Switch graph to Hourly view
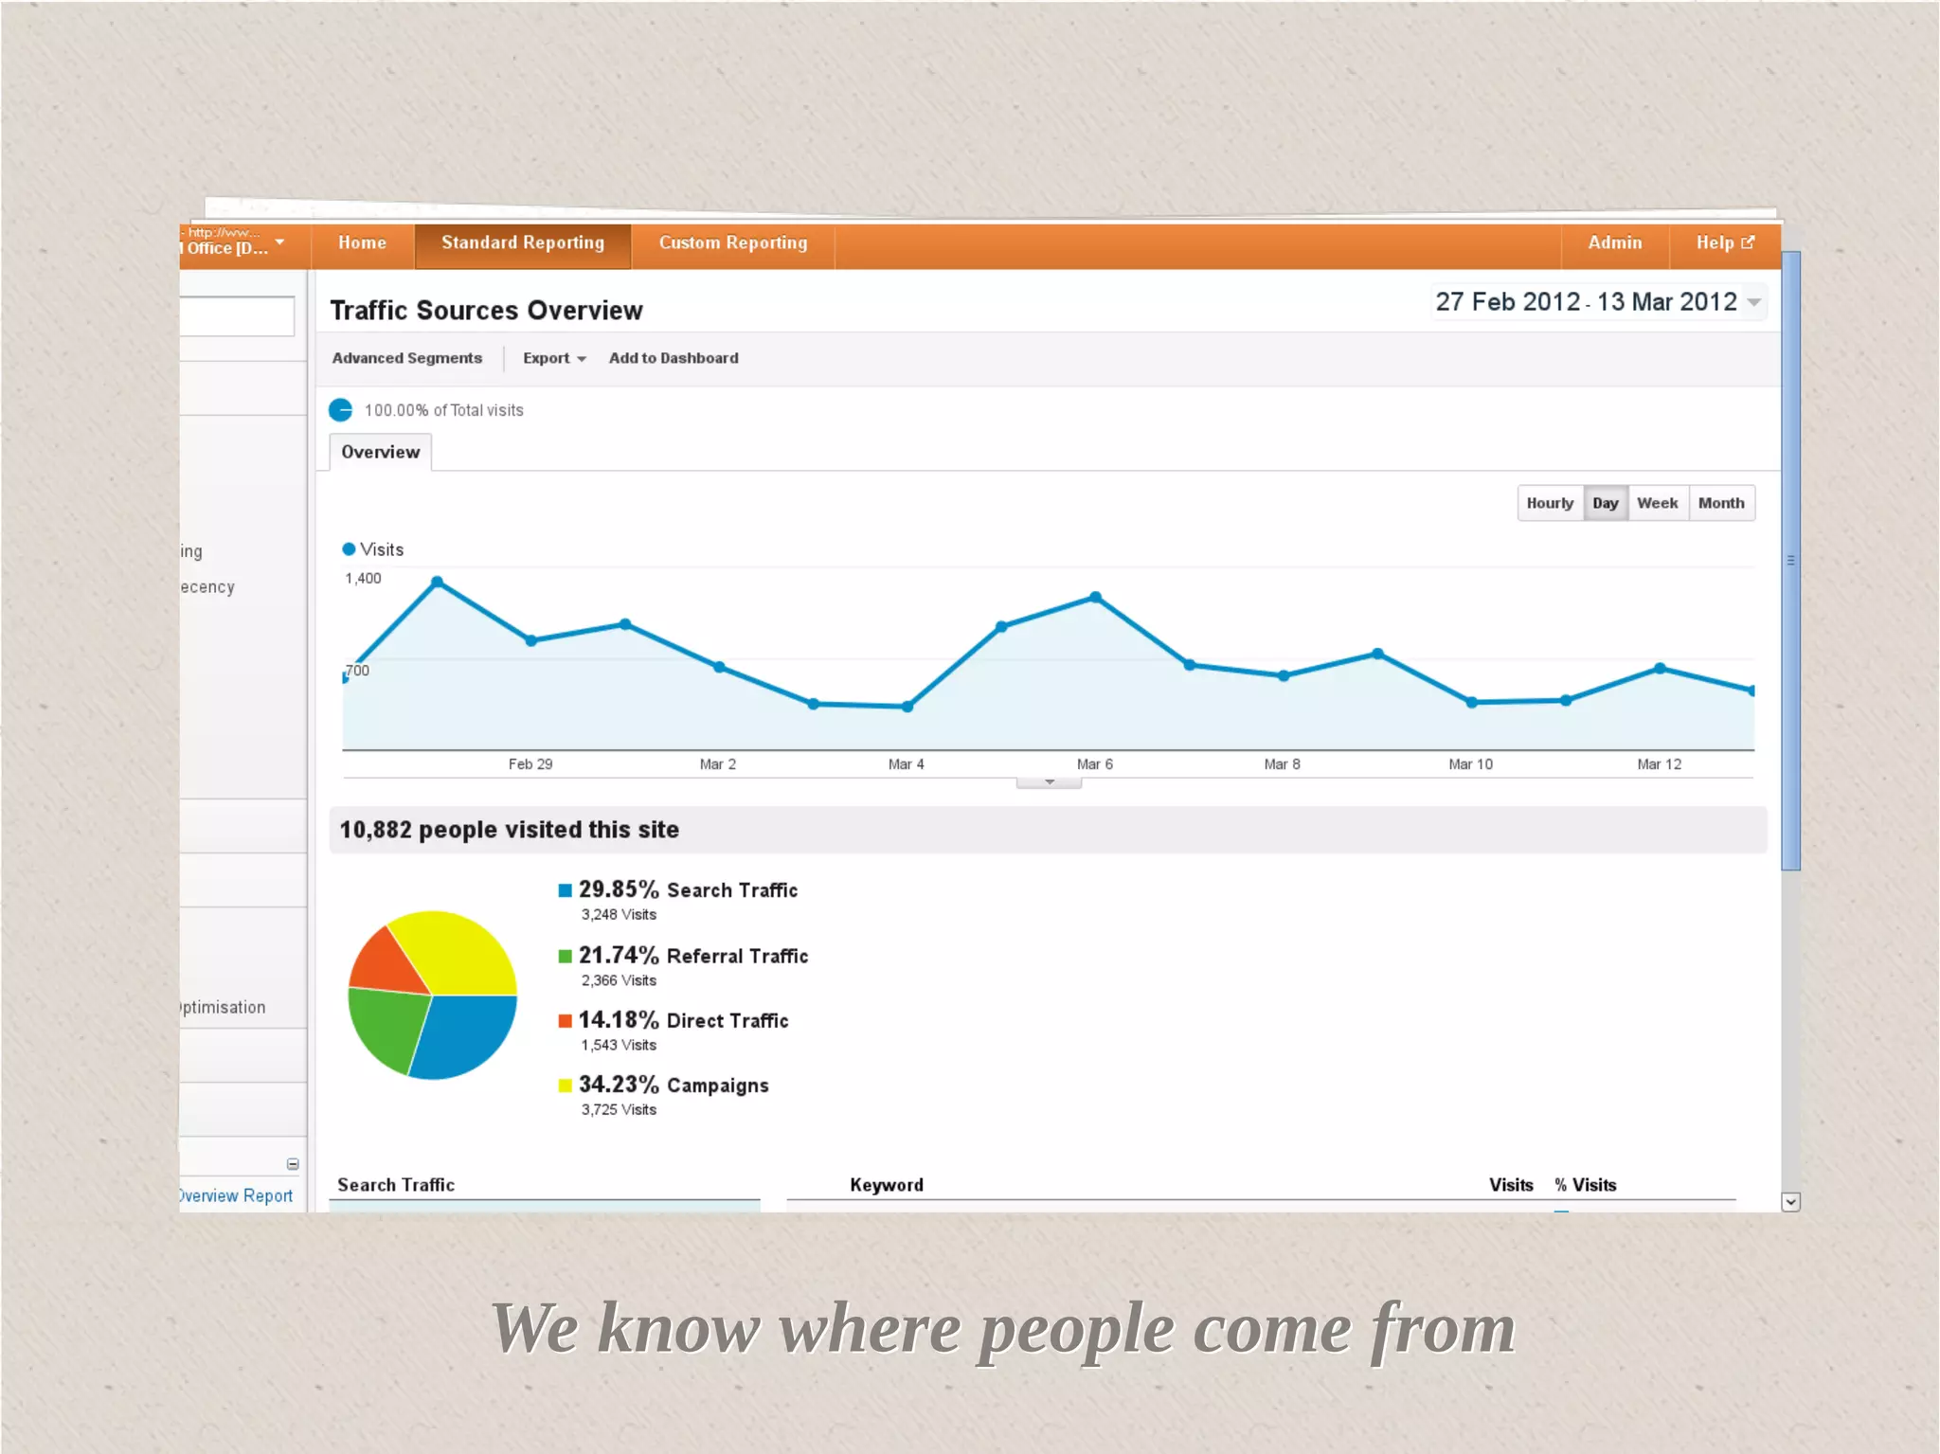This screenshot has height=1454, width=1940. (x=1549, y=503)
